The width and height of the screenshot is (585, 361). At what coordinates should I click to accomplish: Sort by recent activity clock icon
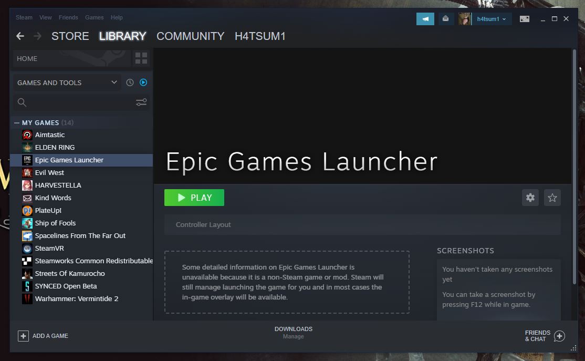tap(130, 82)
